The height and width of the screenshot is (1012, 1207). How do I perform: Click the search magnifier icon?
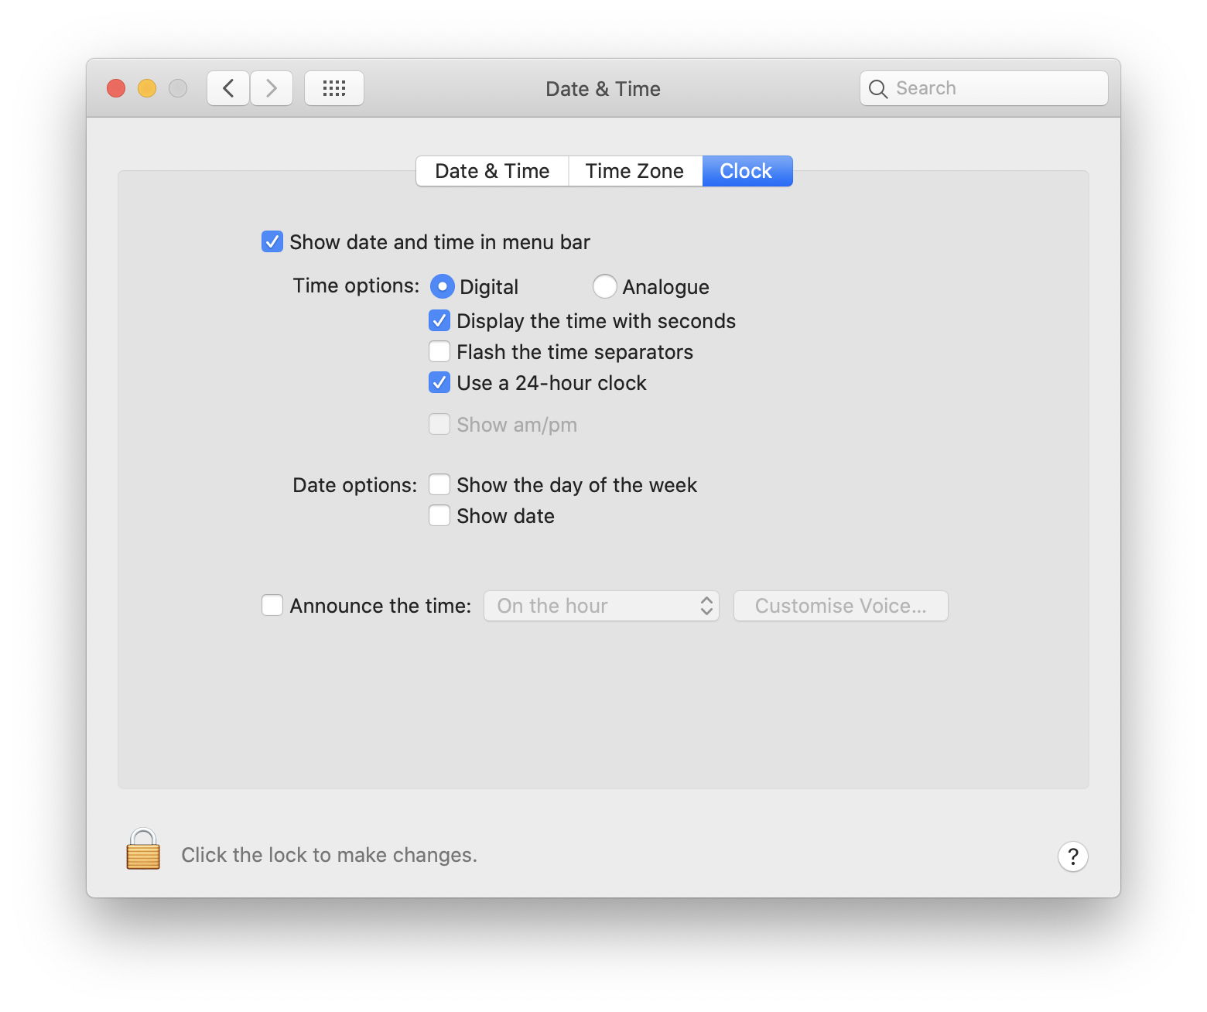878,88
